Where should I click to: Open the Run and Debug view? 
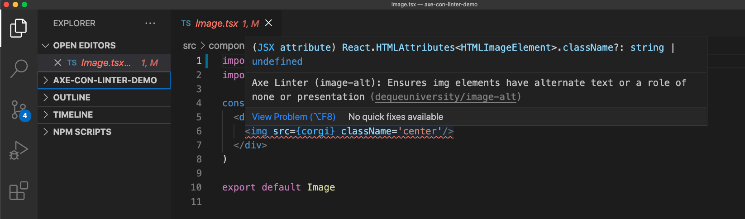point(19,151)
